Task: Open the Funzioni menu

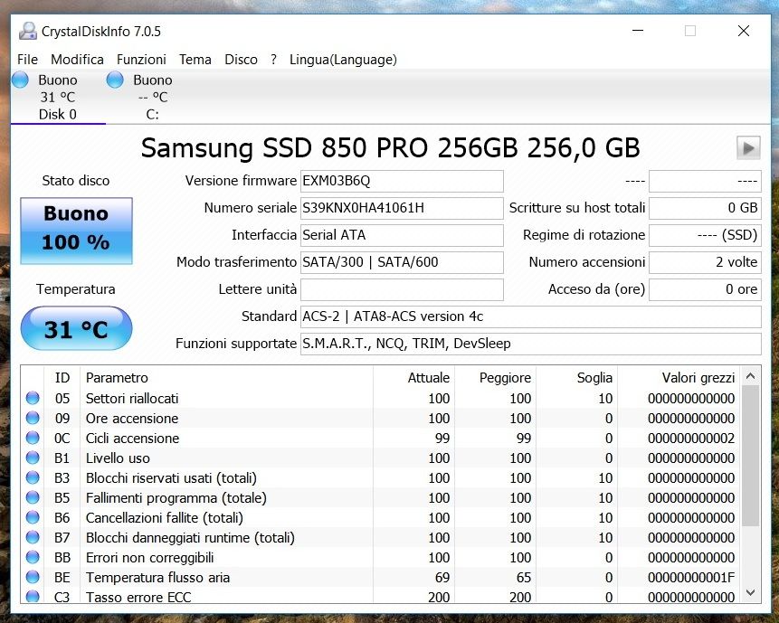Action: (141, 60)
